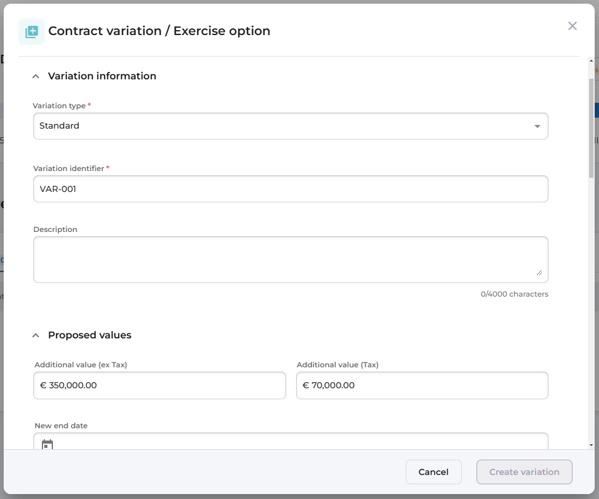Screen dimensions: 599x499
Task: Focus the Variation identifier field VAR-001
Action: 291,189
